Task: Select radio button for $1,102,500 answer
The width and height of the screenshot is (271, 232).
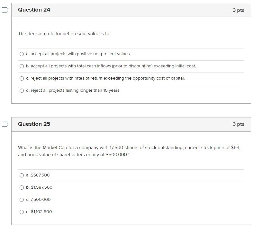Action: tap(21, 212)
